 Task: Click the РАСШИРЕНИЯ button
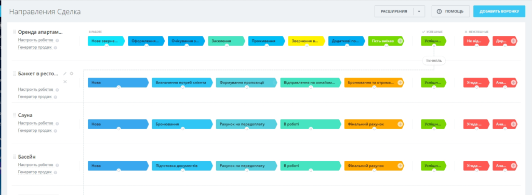pos(394,11)
